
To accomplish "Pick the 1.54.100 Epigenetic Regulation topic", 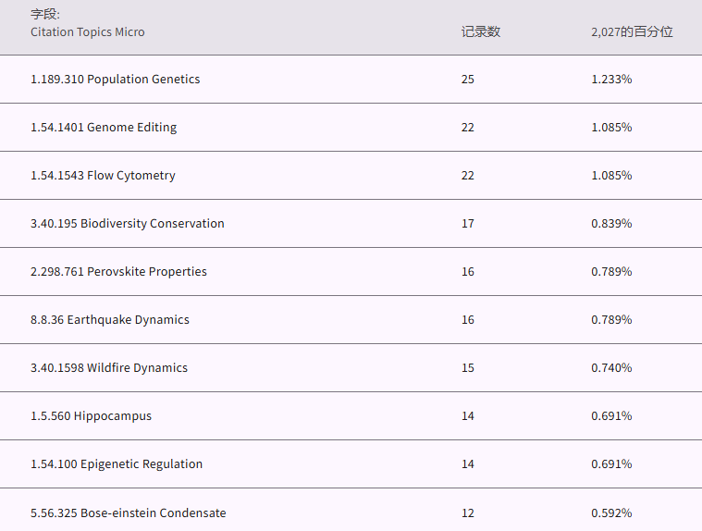I will point(116,464).
